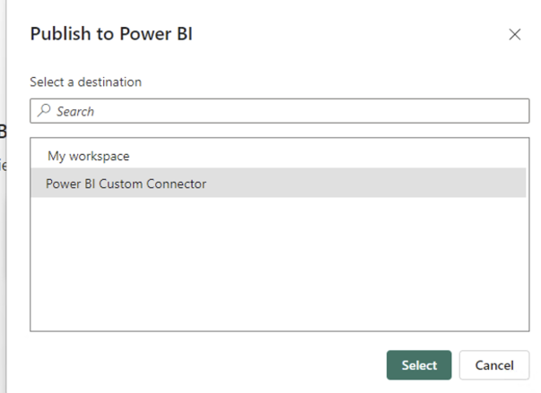Click the magnifier icon in search box
Viewport: 541px width, 393px height.
tap(44, 110)
